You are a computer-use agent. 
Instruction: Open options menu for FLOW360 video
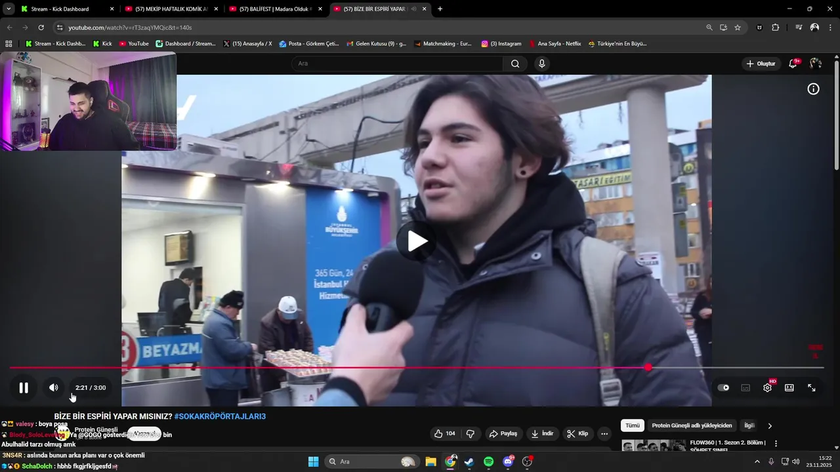[776, 444]
